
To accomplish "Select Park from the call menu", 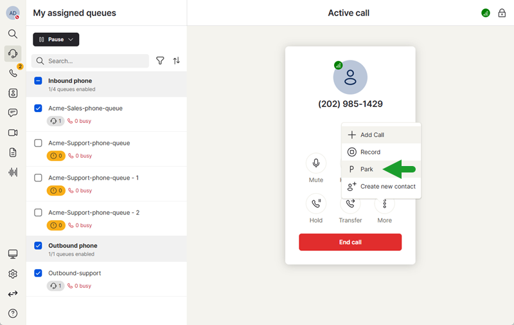I will click(x=367, y=169).
